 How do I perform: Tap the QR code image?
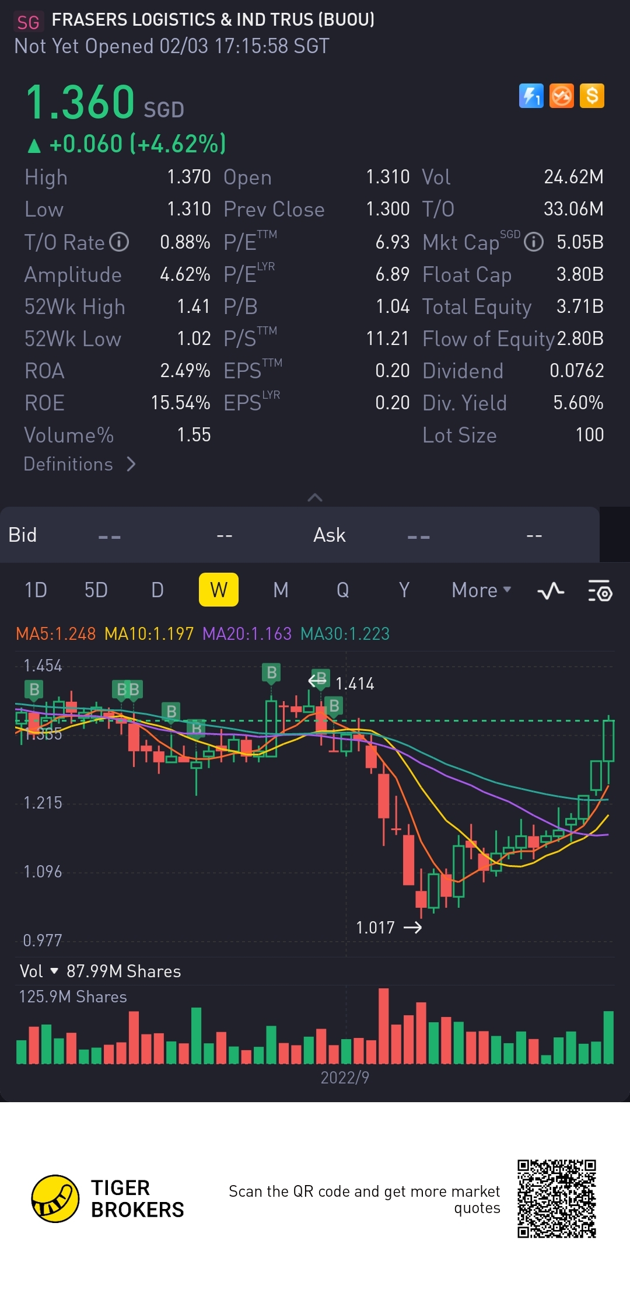(556, 1199)
